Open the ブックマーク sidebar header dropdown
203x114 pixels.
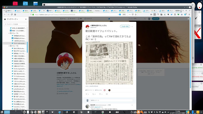(12, 19)
